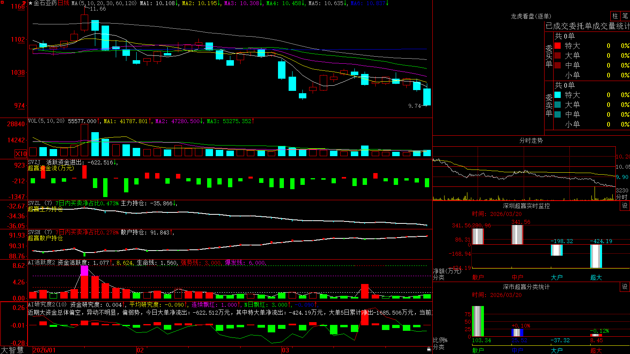Click the magenta activity spike bar

[x=84, y=271]
